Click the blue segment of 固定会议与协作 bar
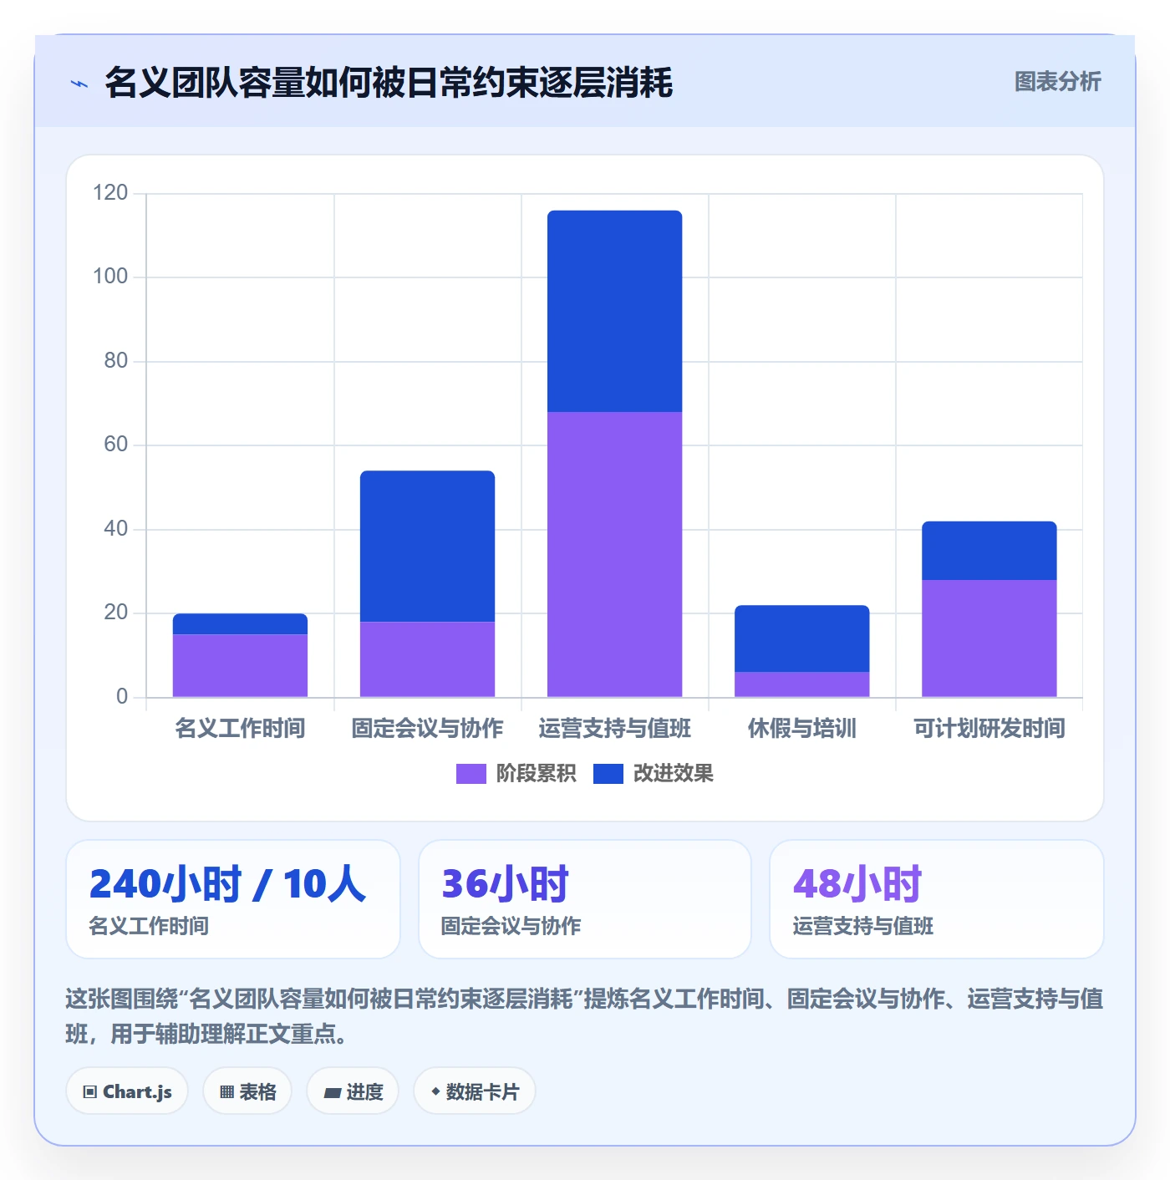The image size is (1170, 1180). tap(427, 547)
